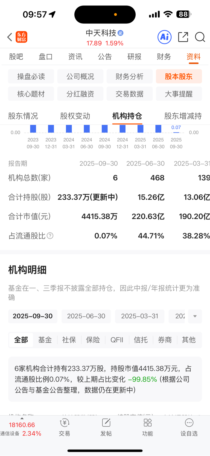Switch to 股东增减持 sub-tab
Image resolution: width=210 pixels, height=456 pixels.
pos(183,116)
